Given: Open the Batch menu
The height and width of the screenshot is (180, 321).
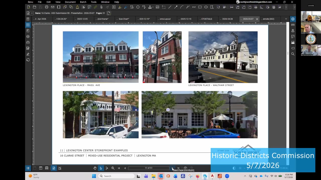Looking at the screenshot, I should pos(83,2).
